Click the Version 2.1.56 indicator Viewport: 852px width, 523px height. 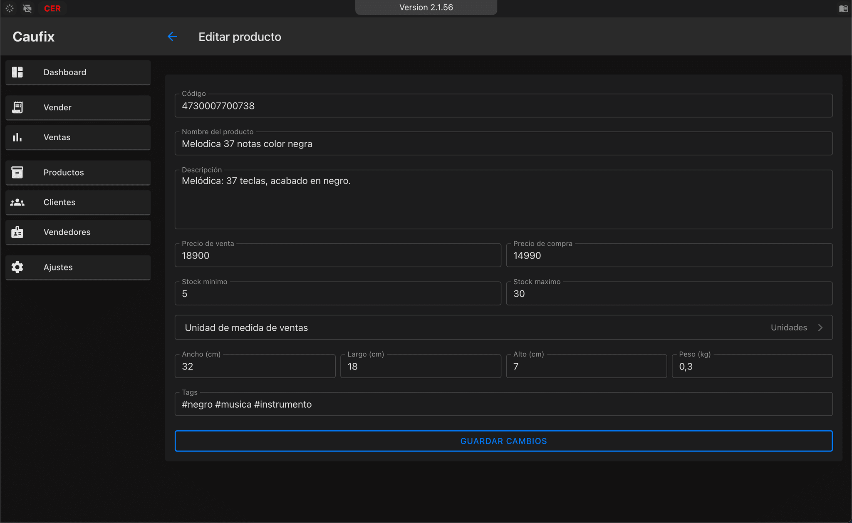coord(426,7)
